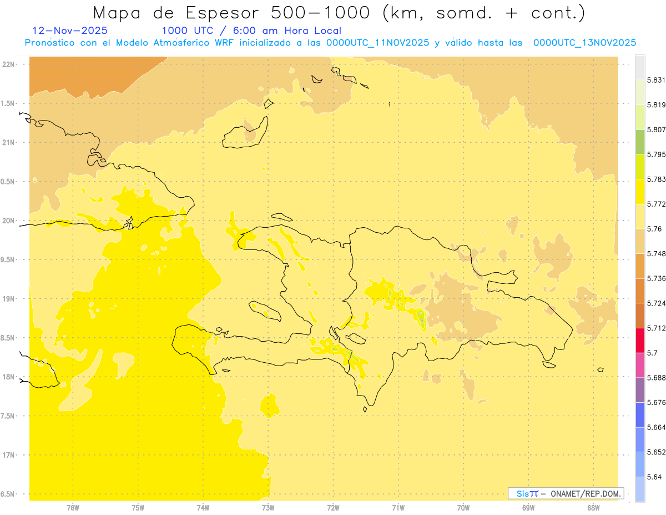This screenshot has height=515, width=666.
Task: Click the legend value '5.712'
Action: (x=656, y=328)
